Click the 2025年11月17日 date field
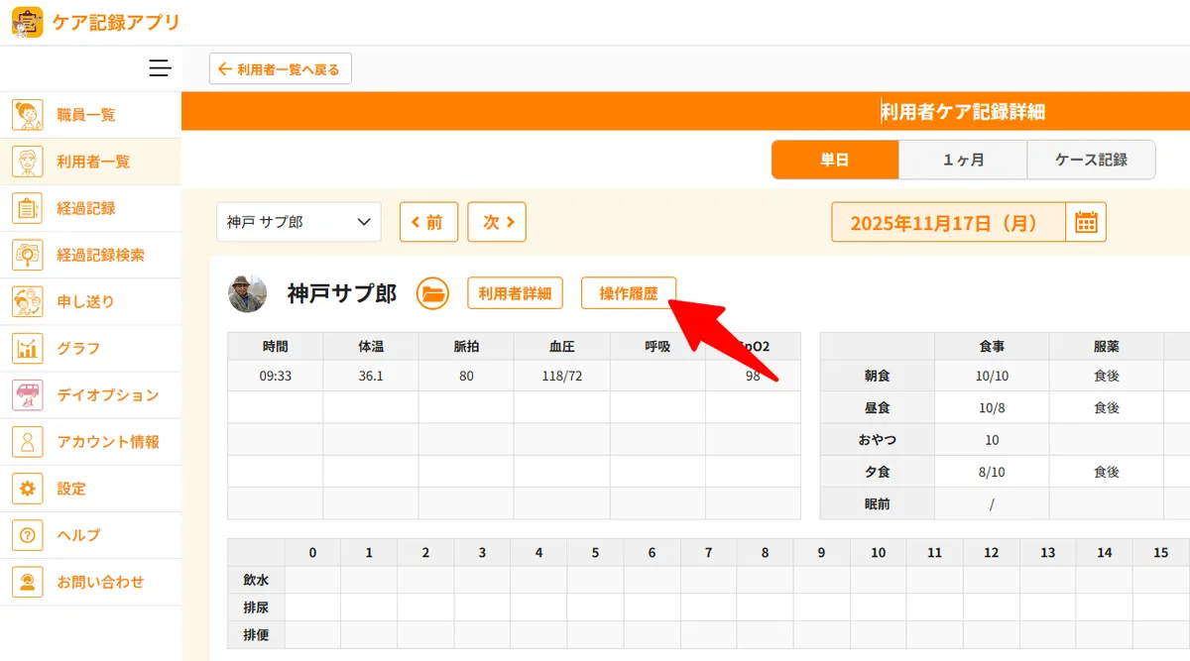Screen dimensions: 1190x661 [x=948, y=223]
